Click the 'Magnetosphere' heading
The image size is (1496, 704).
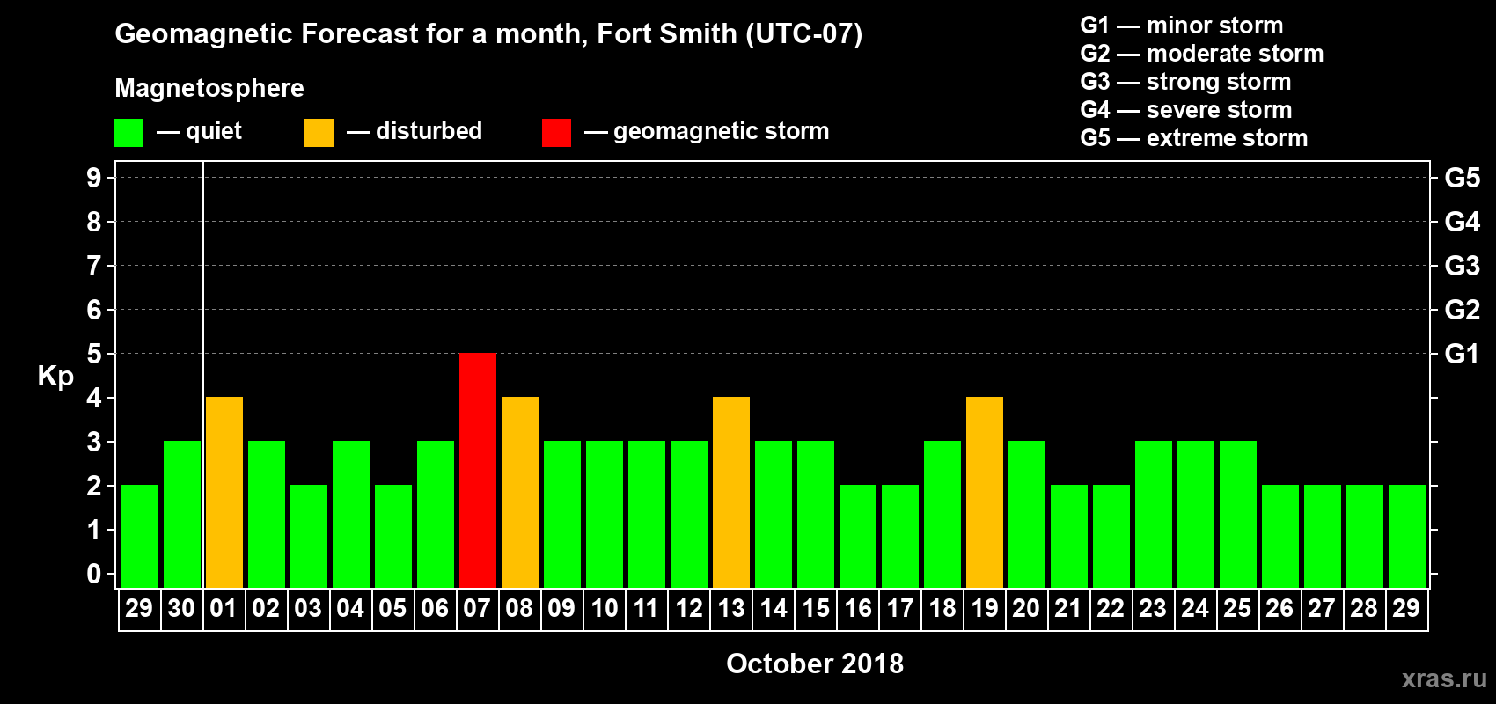coord(209,89)
